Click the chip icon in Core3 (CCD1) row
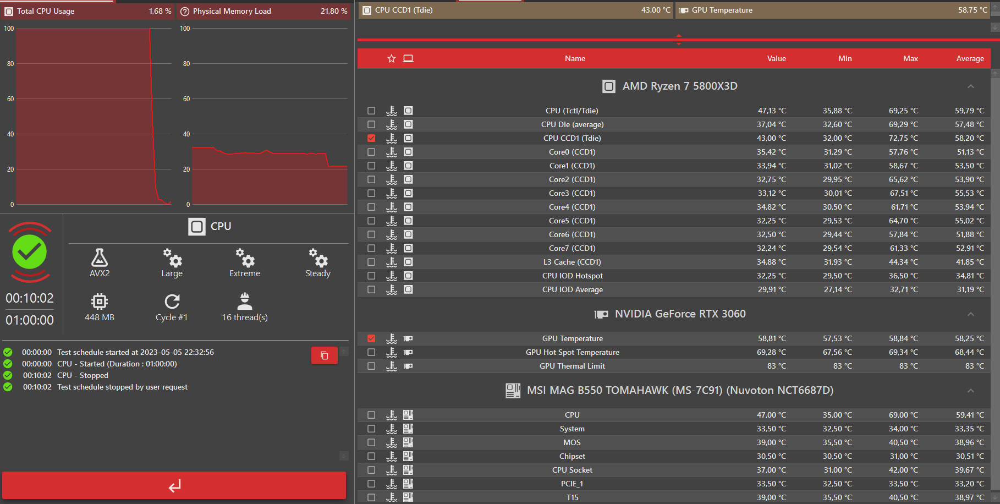This screenshot has width=1000, height=504. pos(408,193)
